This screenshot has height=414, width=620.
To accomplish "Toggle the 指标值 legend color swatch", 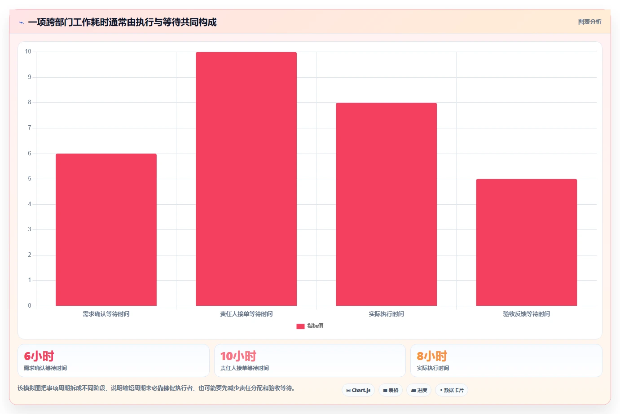I will (300, 326).
